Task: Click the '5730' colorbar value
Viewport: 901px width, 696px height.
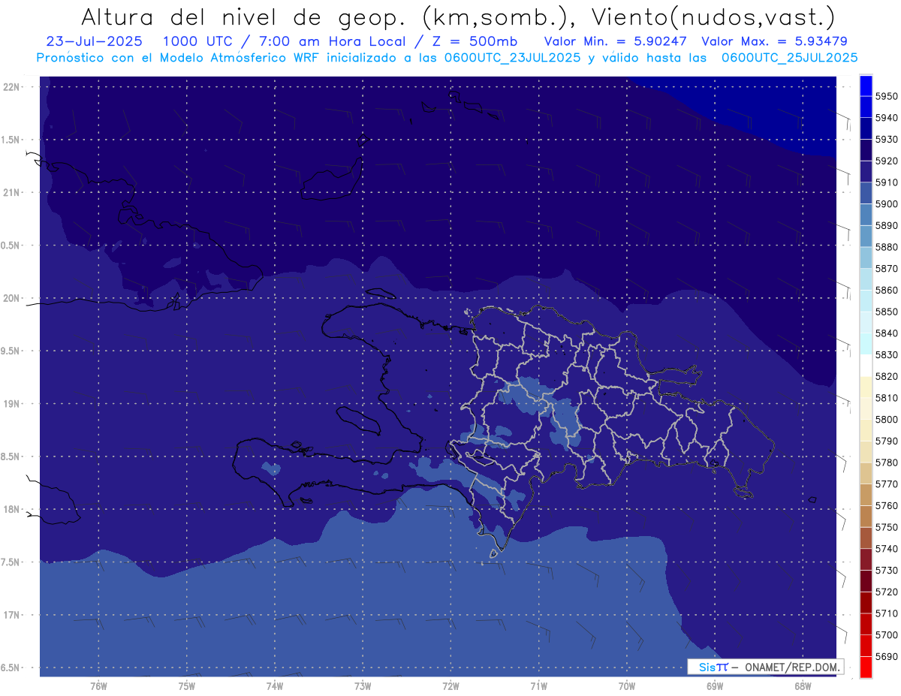Action: tap(887, 570)
